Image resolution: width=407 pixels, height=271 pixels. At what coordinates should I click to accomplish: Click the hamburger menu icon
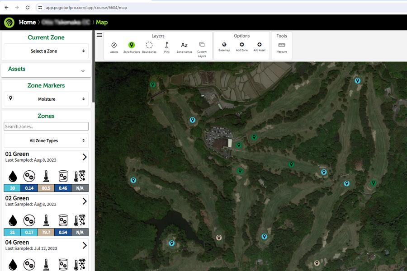pos(99,35)
